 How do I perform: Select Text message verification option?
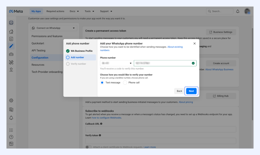(x=102, y=82)
